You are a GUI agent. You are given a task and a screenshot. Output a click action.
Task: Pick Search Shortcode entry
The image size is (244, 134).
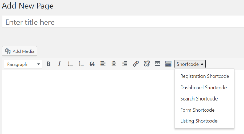(204, 99)
